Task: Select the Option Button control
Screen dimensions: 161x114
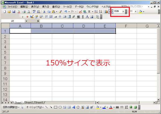Action: pos(60,17)
